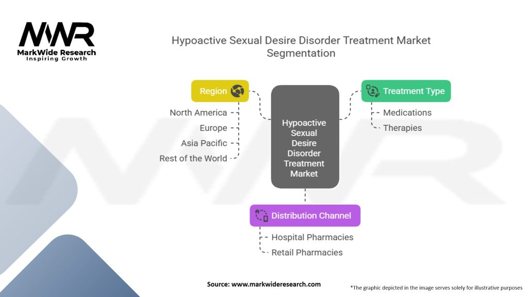Click the globe icon beside Region
528x297 pixels.
[237, 91]
